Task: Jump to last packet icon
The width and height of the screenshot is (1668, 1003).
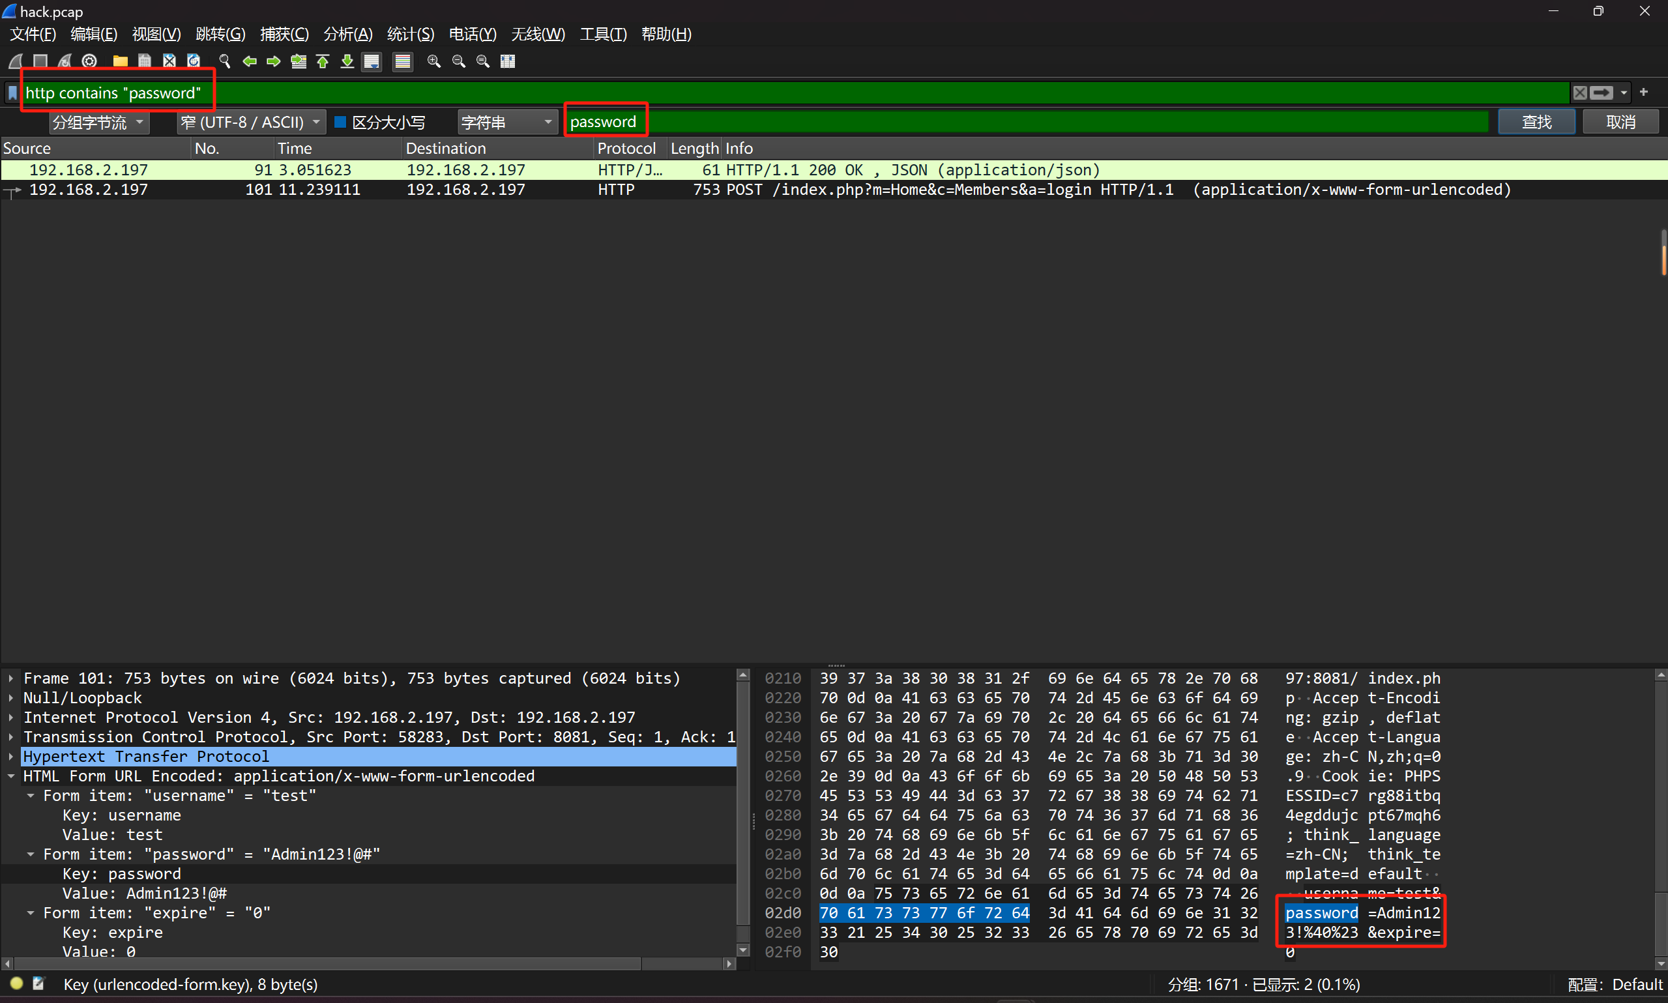Action: click(347, 61)
